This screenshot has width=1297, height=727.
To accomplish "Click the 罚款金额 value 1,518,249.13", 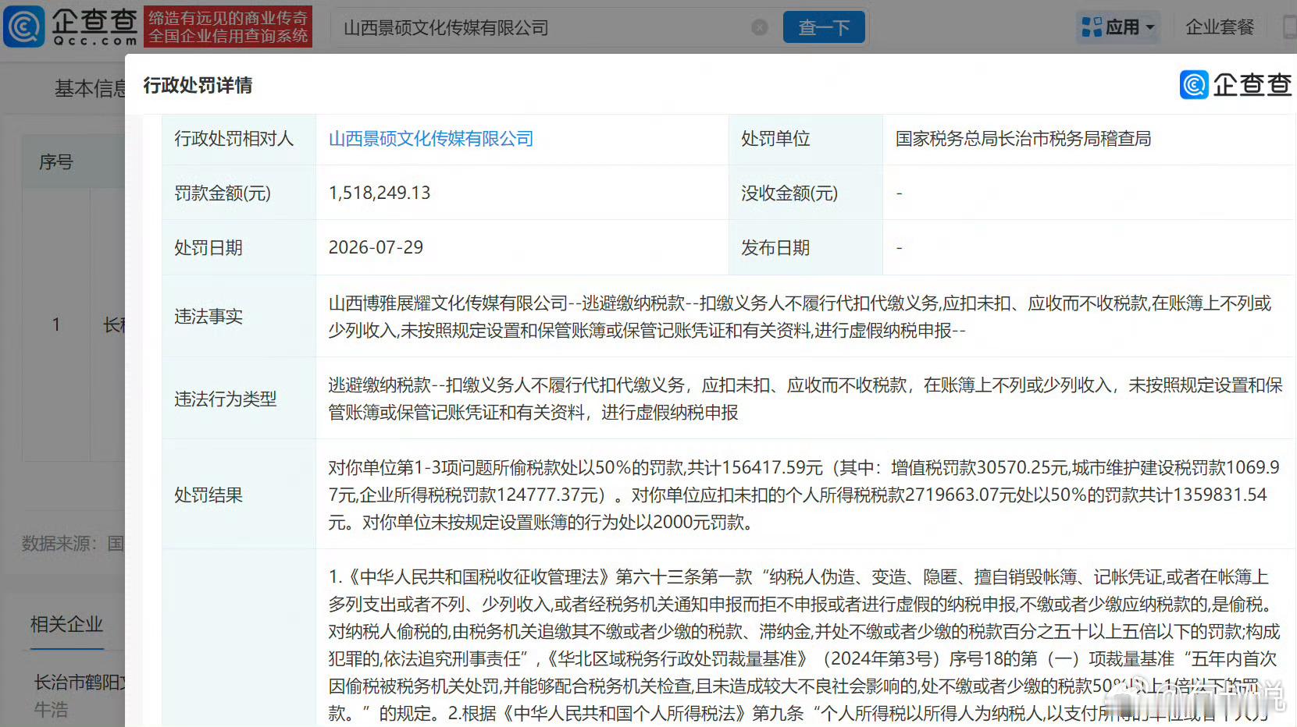I will coord(379,193).
